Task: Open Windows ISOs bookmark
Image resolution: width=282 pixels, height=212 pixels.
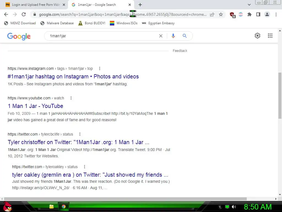Action: click(124, 23)
